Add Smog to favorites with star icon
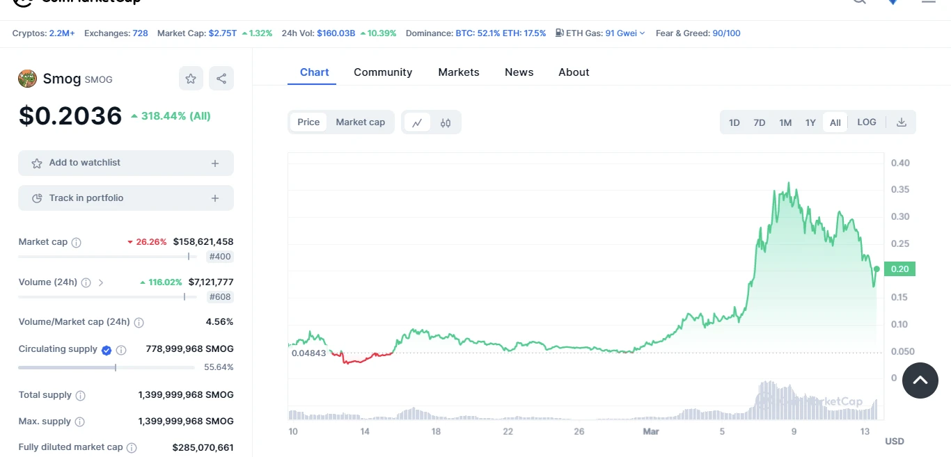 [191, 79]
